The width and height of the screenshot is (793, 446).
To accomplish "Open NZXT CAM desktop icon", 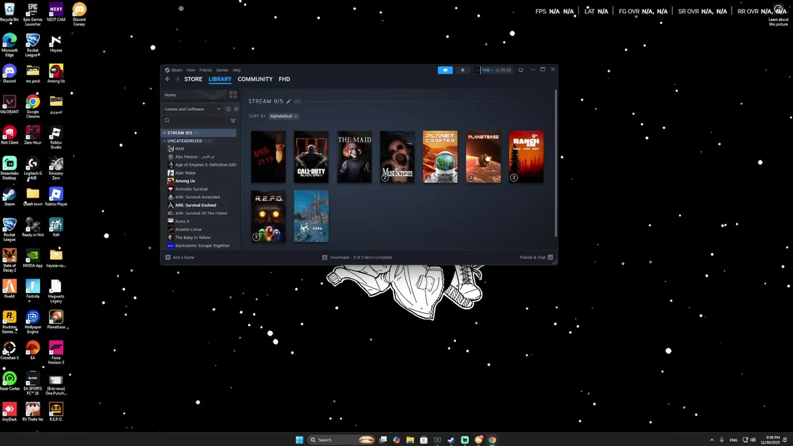I will (x=56, y=13).
